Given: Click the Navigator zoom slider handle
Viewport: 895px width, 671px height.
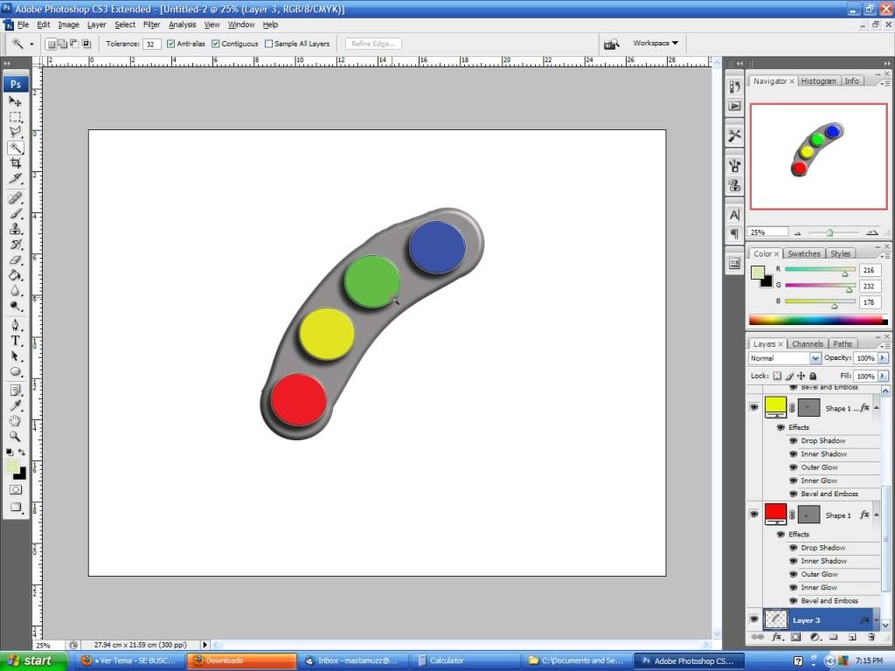Looking at the screenshot, I should 829,232.
